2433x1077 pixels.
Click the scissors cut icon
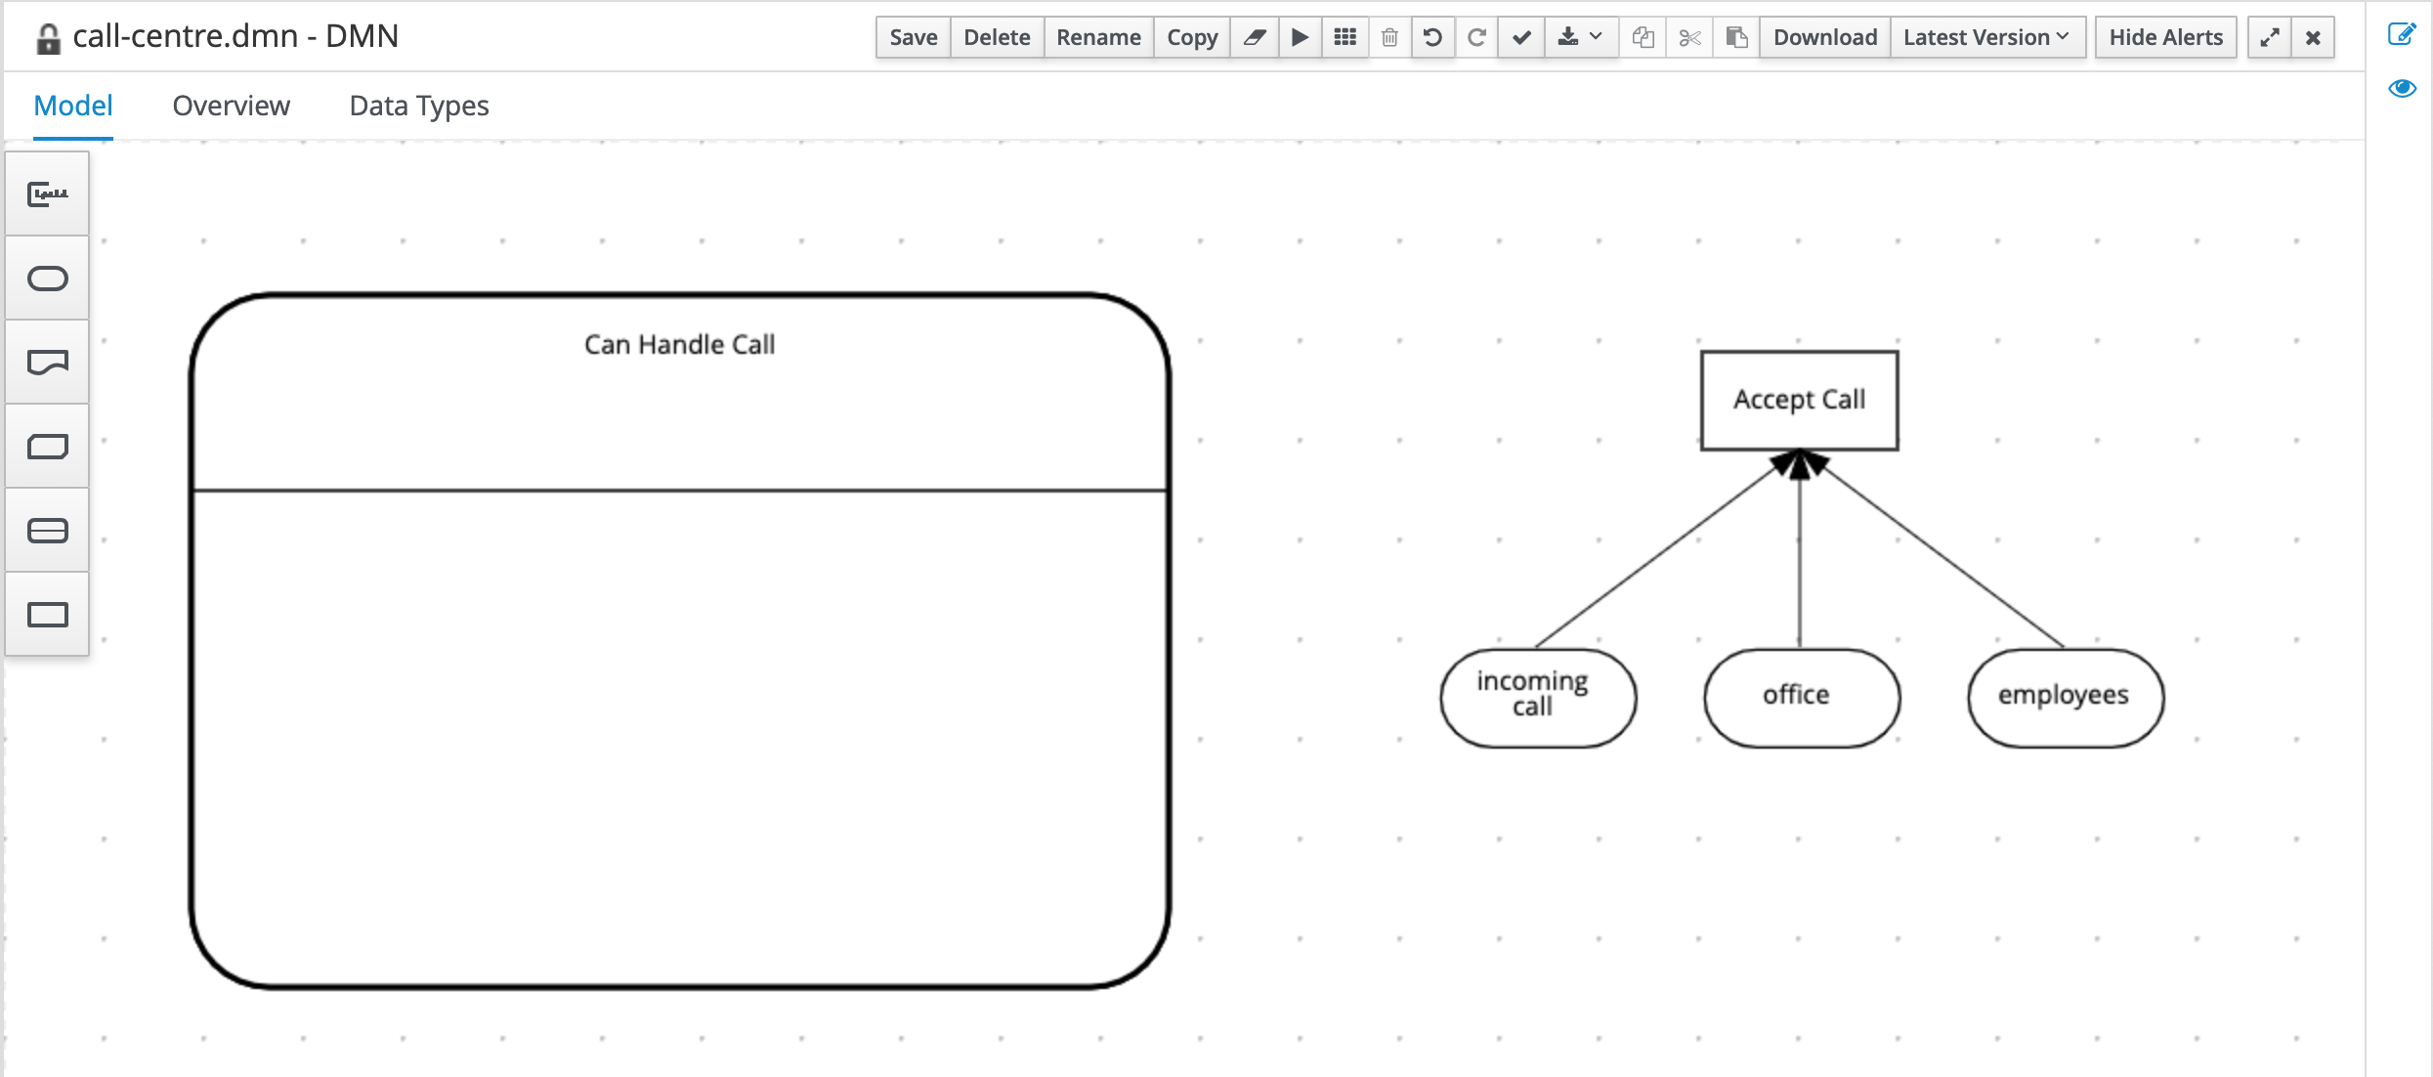point(1689,37)
